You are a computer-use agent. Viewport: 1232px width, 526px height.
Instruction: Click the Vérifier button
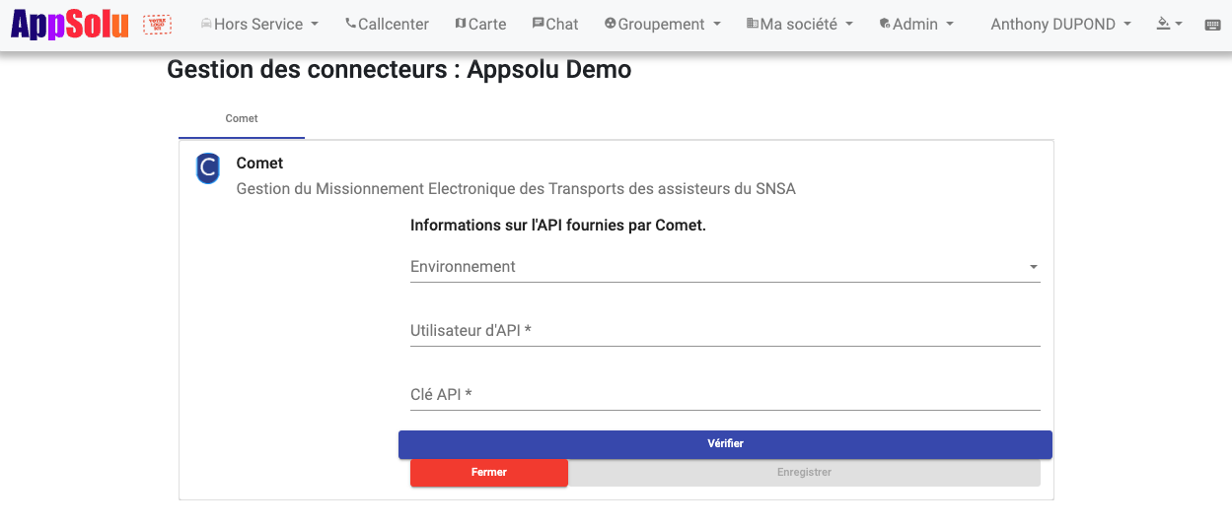click(725, 444)
